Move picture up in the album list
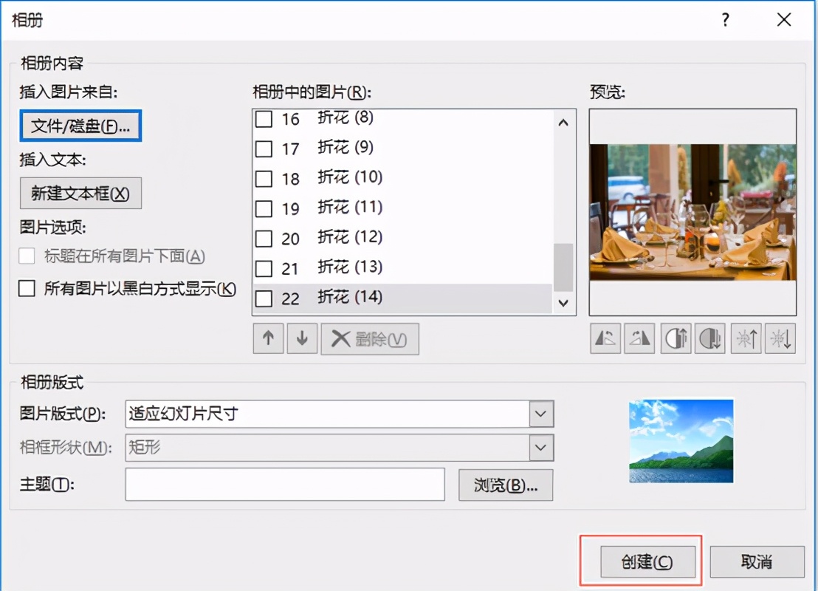The height and width of the screenshot is (591, 818). tap(267, 338)
